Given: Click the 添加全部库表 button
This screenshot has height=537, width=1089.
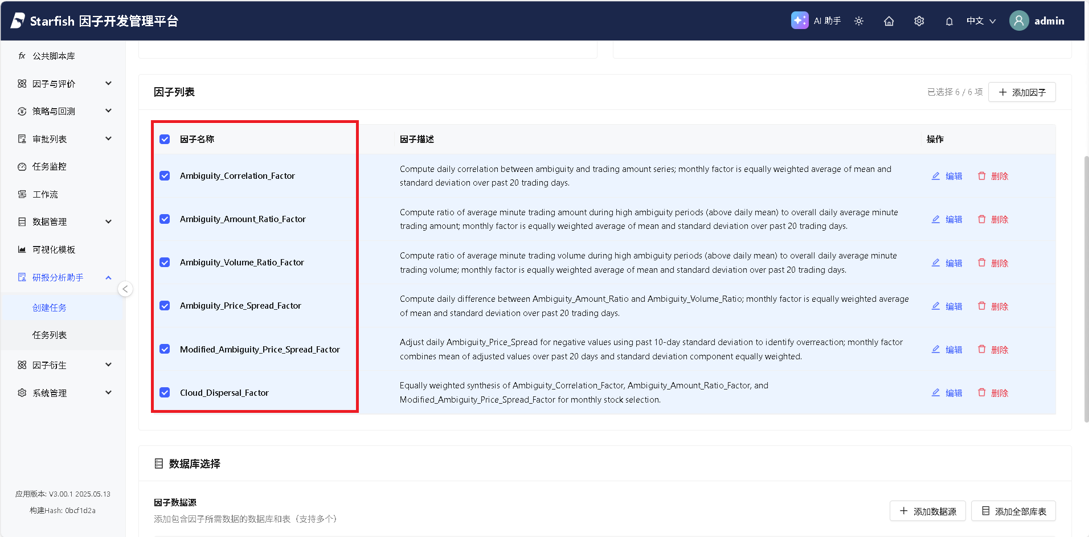Looking at the screenshot, I should pos(1013,511).
